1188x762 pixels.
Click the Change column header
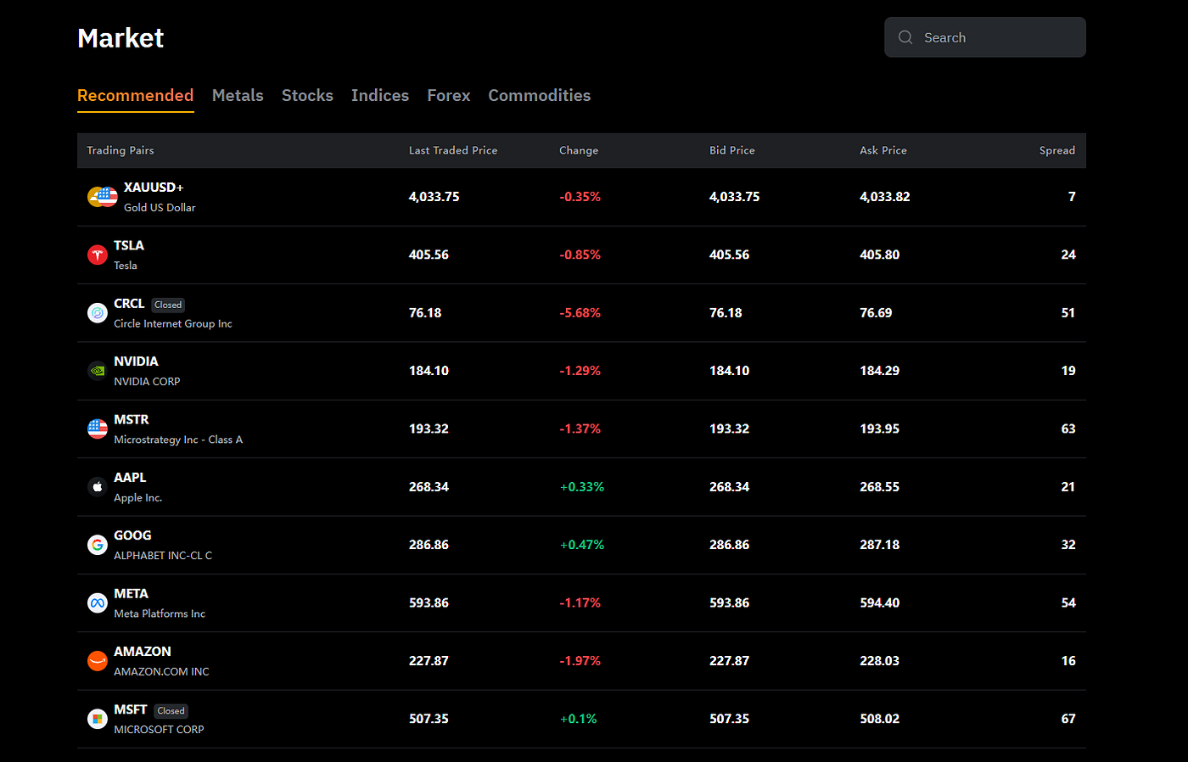579,150
